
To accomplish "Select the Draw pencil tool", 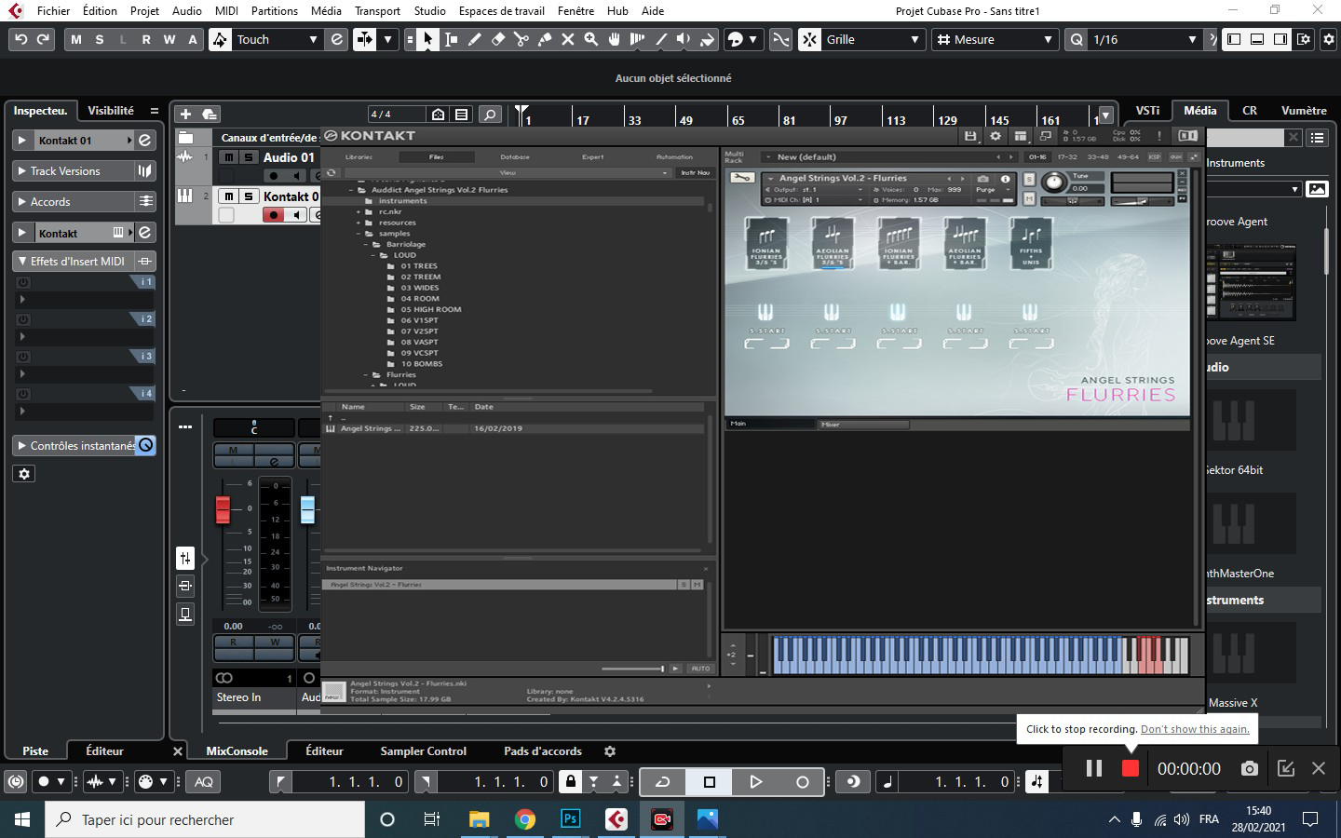I will pyautogui.click(x=474, y=39).
